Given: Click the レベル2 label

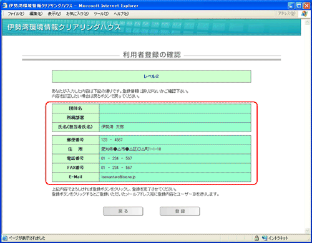Looking at the screenshot, I should [x=151, y=77].
